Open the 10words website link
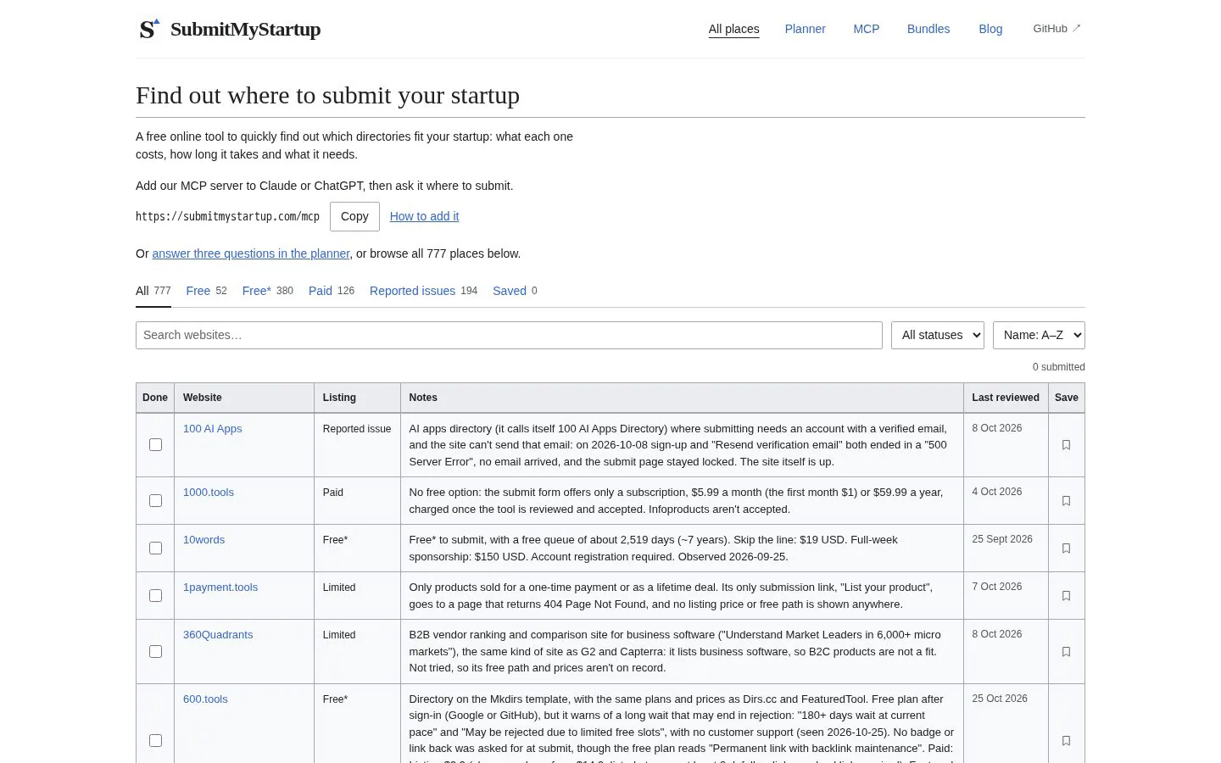1221x763 pixels. coord(204,540)
